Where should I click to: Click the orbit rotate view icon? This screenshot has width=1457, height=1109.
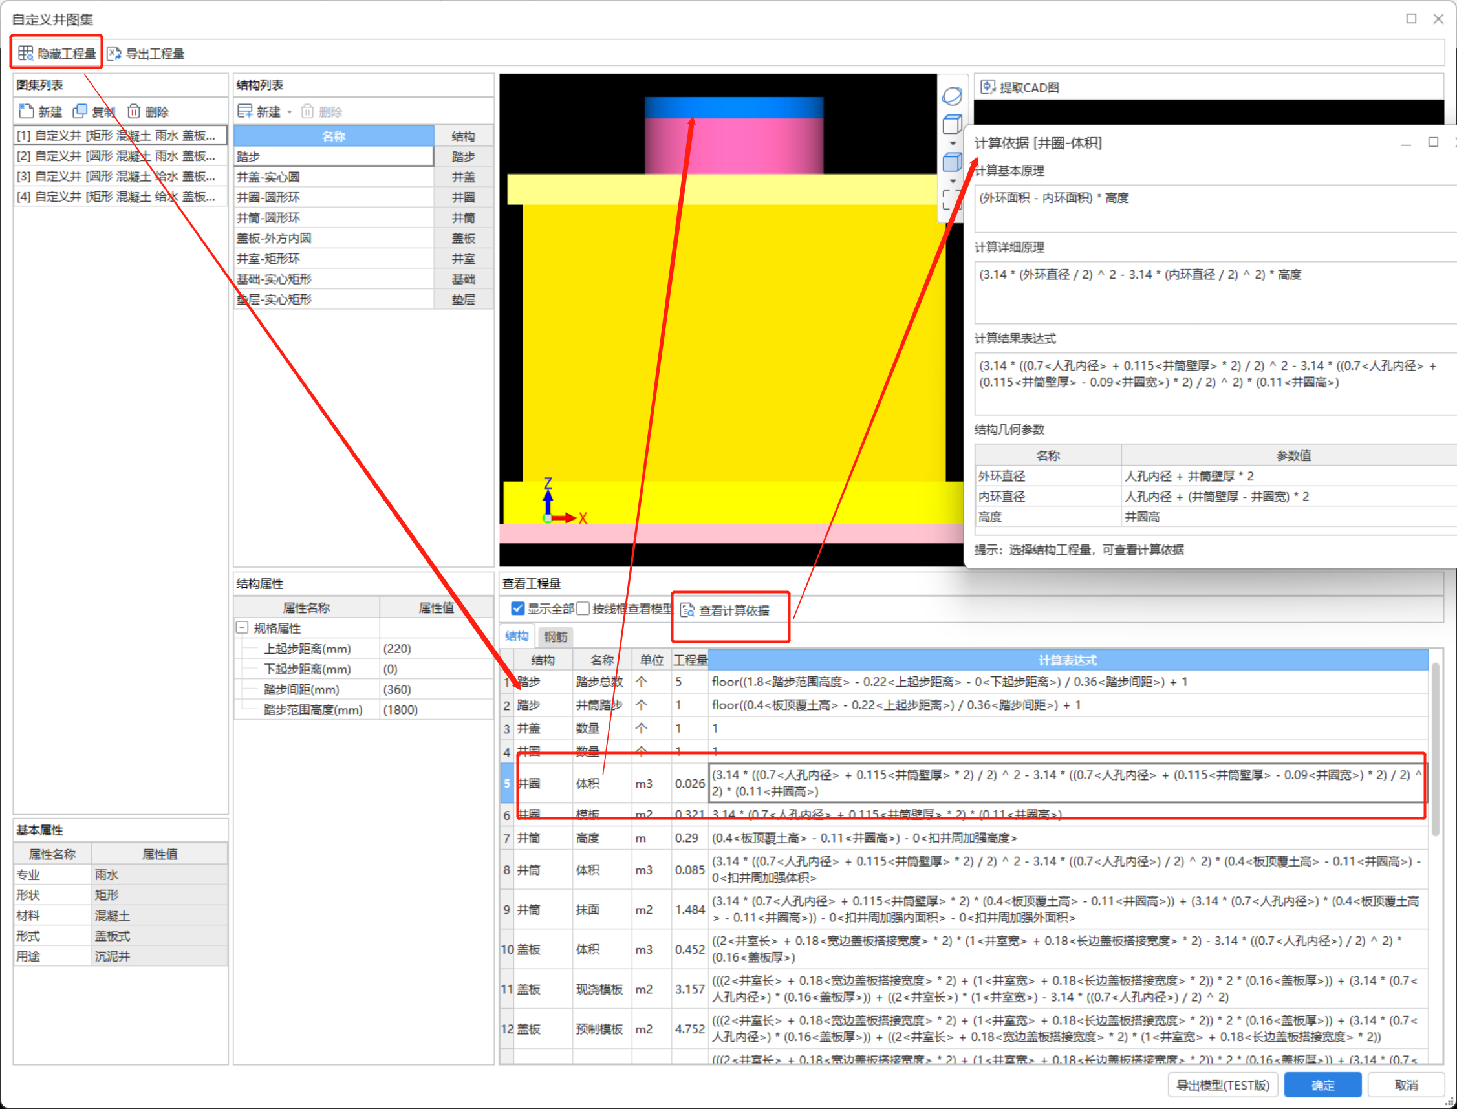(952, 96)
